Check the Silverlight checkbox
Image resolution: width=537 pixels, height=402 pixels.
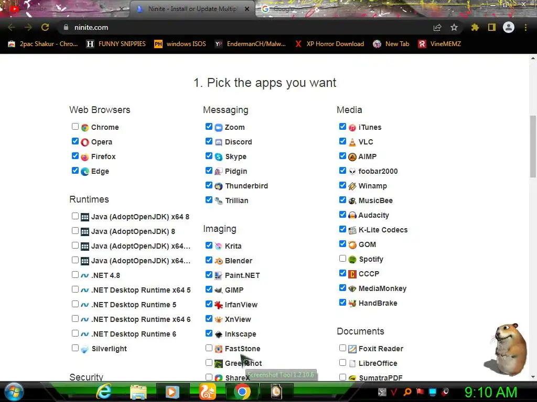(75, 348)
